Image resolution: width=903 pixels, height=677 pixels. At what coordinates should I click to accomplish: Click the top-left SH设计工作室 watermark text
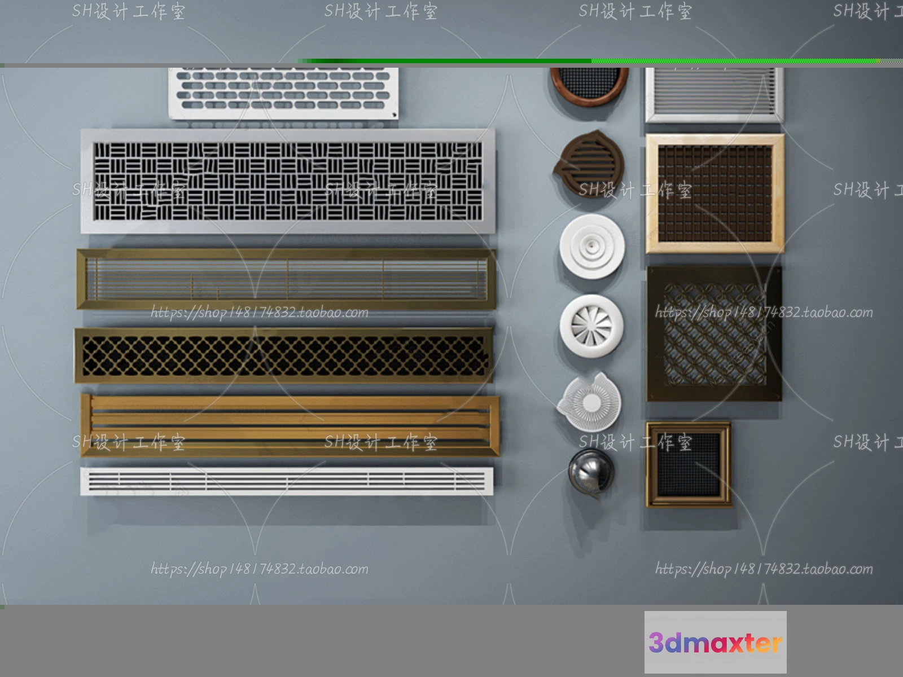[x=129, y=11]
